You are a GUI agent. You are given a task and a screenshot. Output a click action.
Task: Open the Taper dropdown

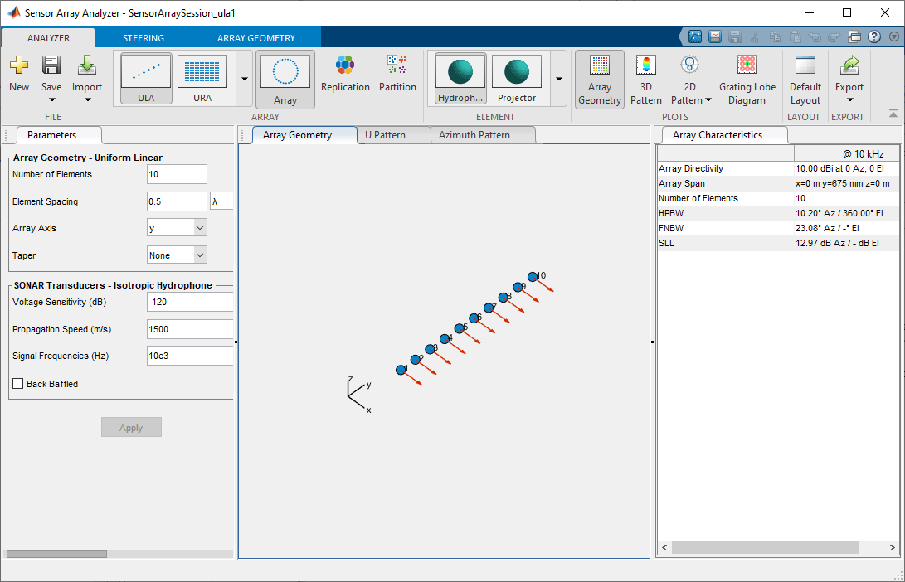click(x=177, y=255)
